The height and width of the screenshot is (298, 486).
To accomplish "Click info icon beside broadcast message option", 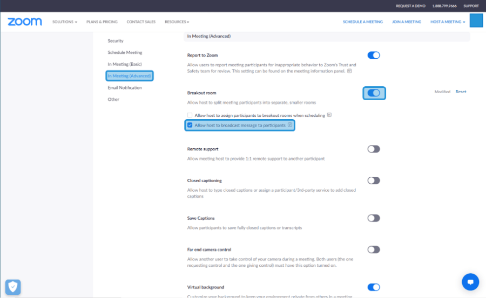I will coord(290,124).
